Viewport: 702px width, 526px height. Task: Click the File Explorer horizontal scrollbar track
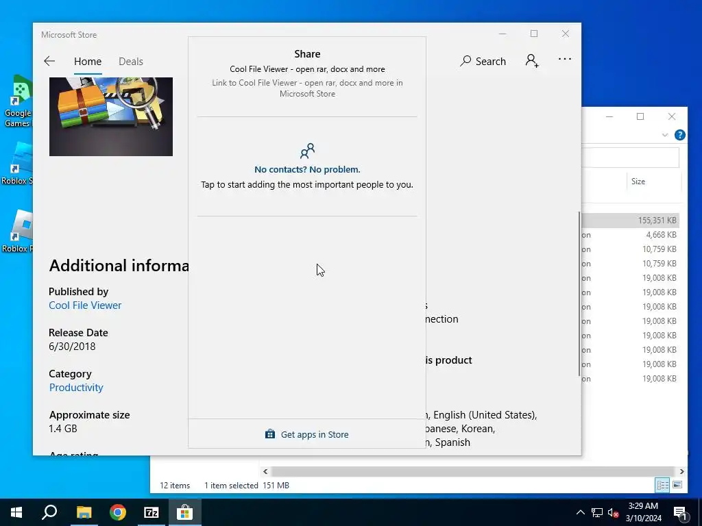(x=472, y=471)
